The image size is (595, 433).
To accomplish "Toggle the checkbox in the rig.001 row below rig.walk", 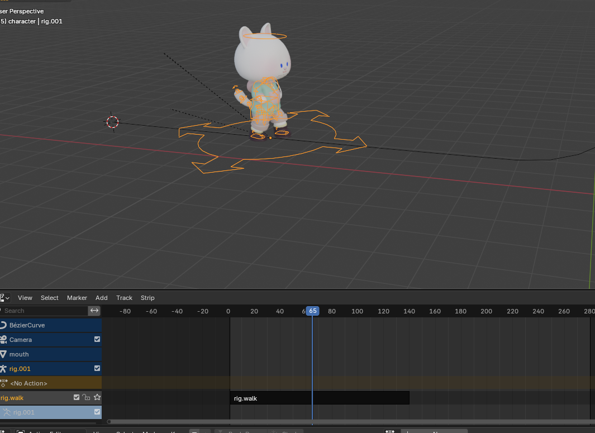I will pos(97,412).
